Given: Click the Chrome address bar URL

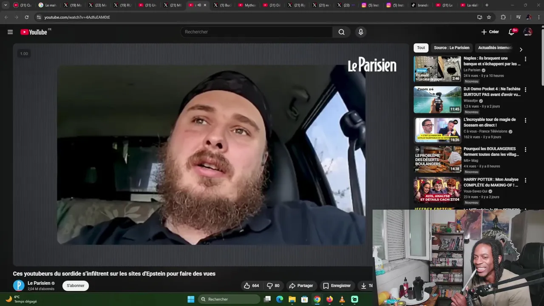Looking at the screenshot, I should 77,17.
